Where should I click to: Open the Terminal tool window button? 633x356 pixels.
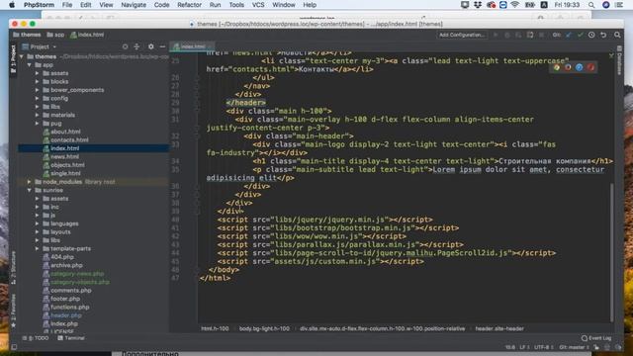click(x=71, y=338)
